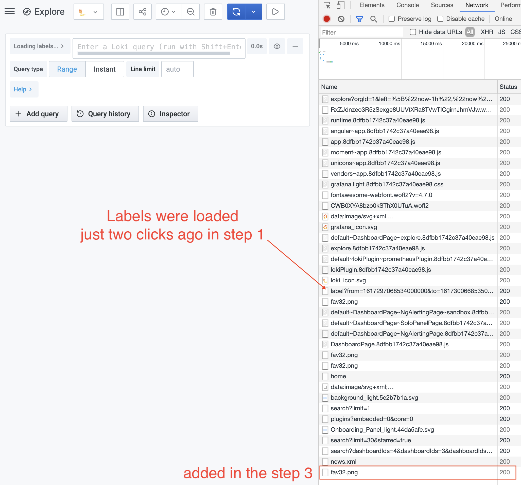521x485 pixels.
Task: Share the Explore shortened link
Action: 142,11
